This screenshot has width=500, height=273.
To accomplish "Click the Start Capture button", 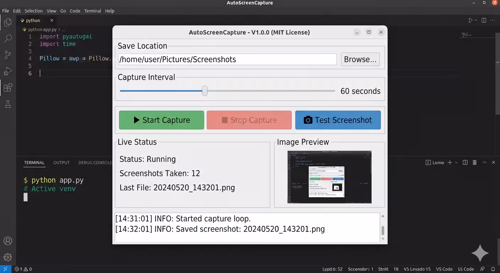I will click(x=162, y=120).
